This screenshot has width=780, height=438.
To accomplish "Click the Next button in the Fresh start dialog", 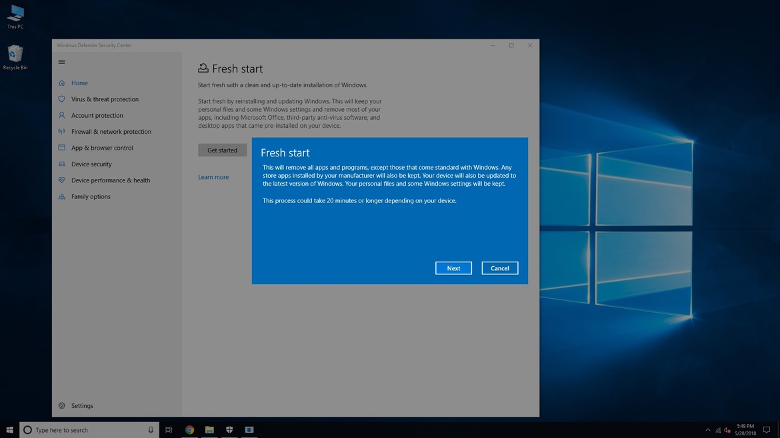I will (453, 268).
